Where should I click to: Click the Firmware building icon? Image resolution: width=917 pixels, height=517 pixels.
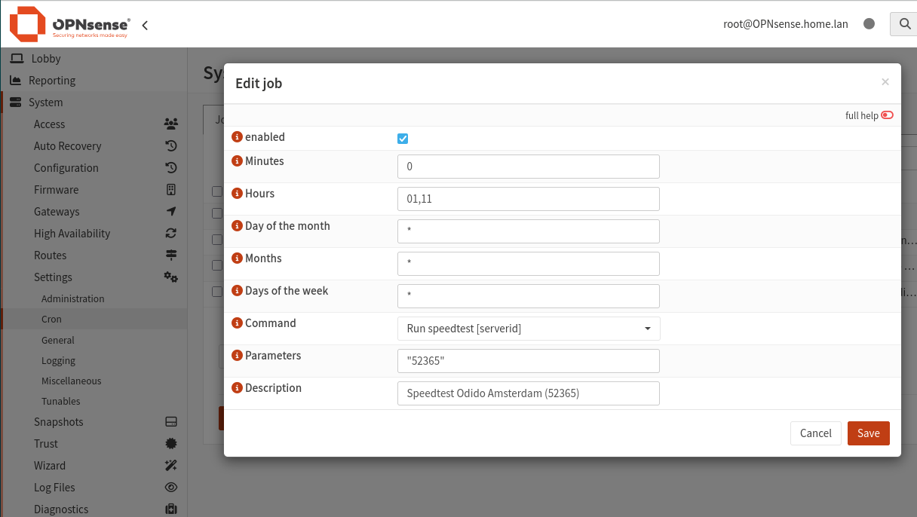click(171, 190)
